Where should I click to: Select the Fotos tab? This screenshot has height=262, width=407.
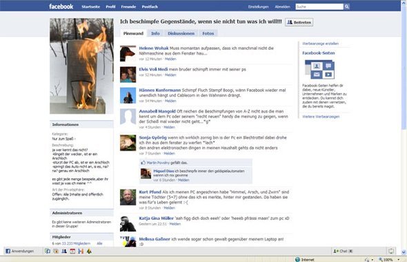[x=208, y=33]
